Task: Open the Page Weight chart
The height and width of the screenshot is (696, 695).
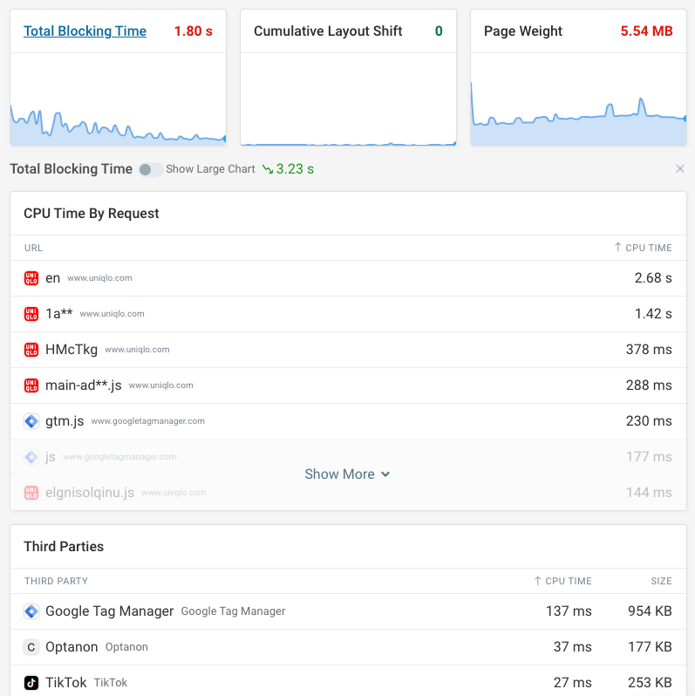Action: (578, 99)
